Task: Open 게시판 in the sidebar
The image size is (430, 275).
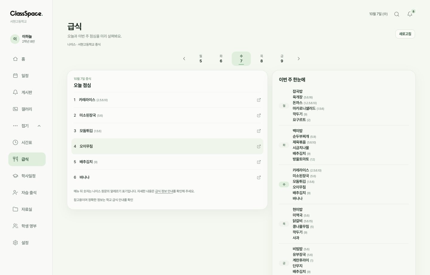Action: click(x=27, y=92)
